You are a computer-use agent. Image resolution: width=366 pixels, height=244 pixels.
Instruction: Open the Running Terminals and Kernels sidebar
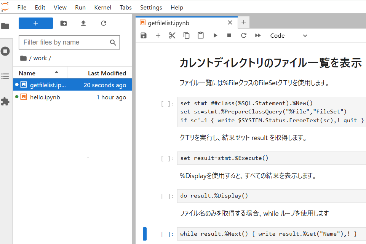click(5, 51)
